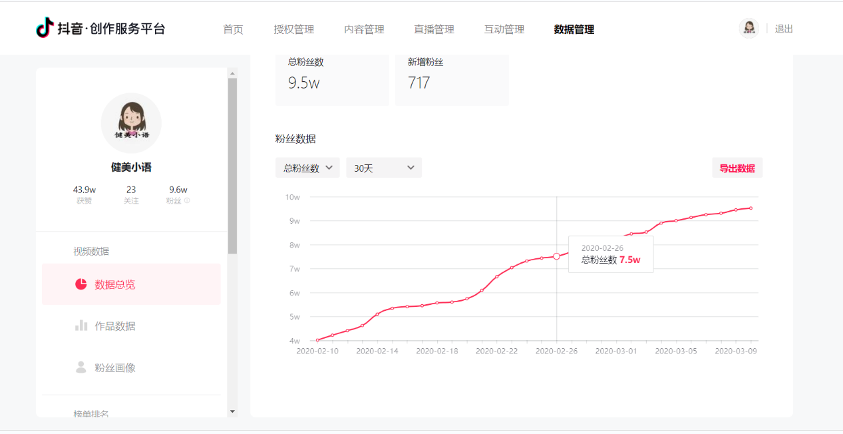
Task: Switch to 内容管理 section
Action: pyautogui.click(x=364, y=29)
